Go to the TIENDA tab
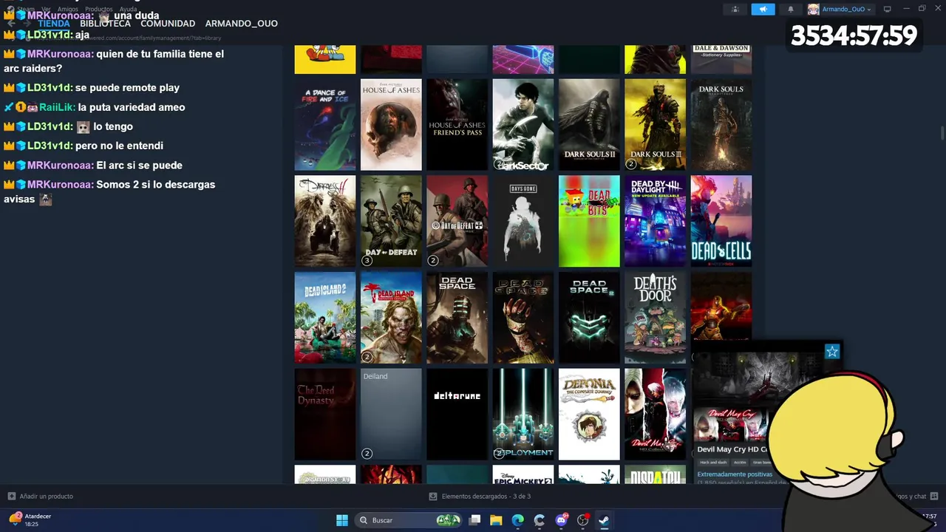This screenshot has height=532, width=946. (x=54, y=24)
